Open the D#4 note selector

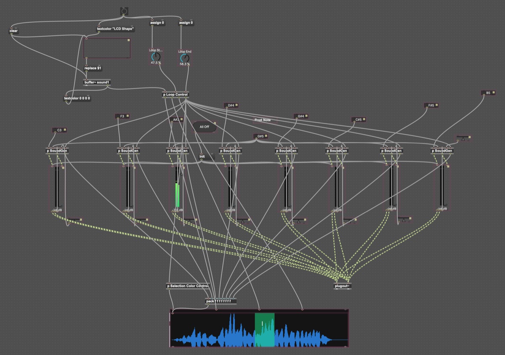(x=231, y=106)
